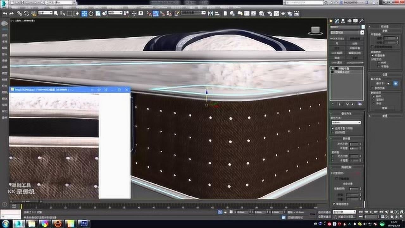Click the 更新 button in 设置 rollout
Screen dimensions: 405x228
(384, 108)
